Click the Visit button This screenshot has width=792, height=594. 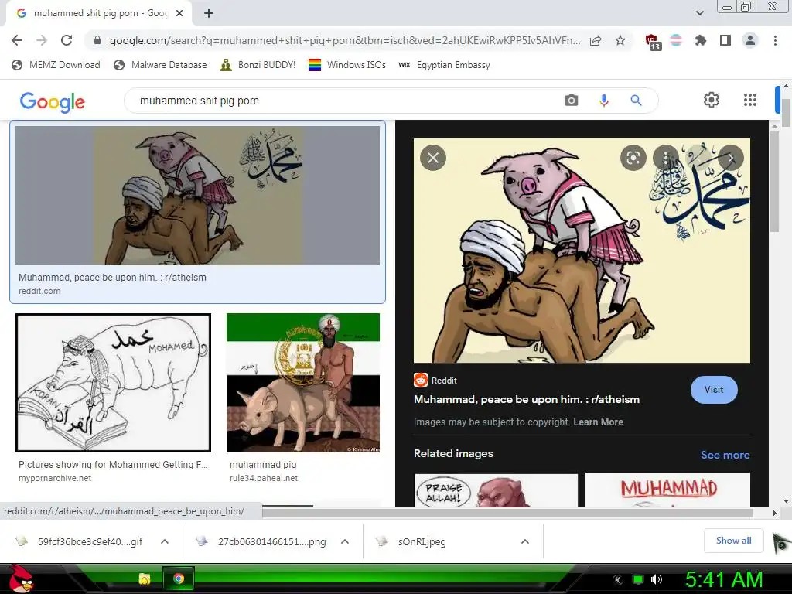click(714, 390)
